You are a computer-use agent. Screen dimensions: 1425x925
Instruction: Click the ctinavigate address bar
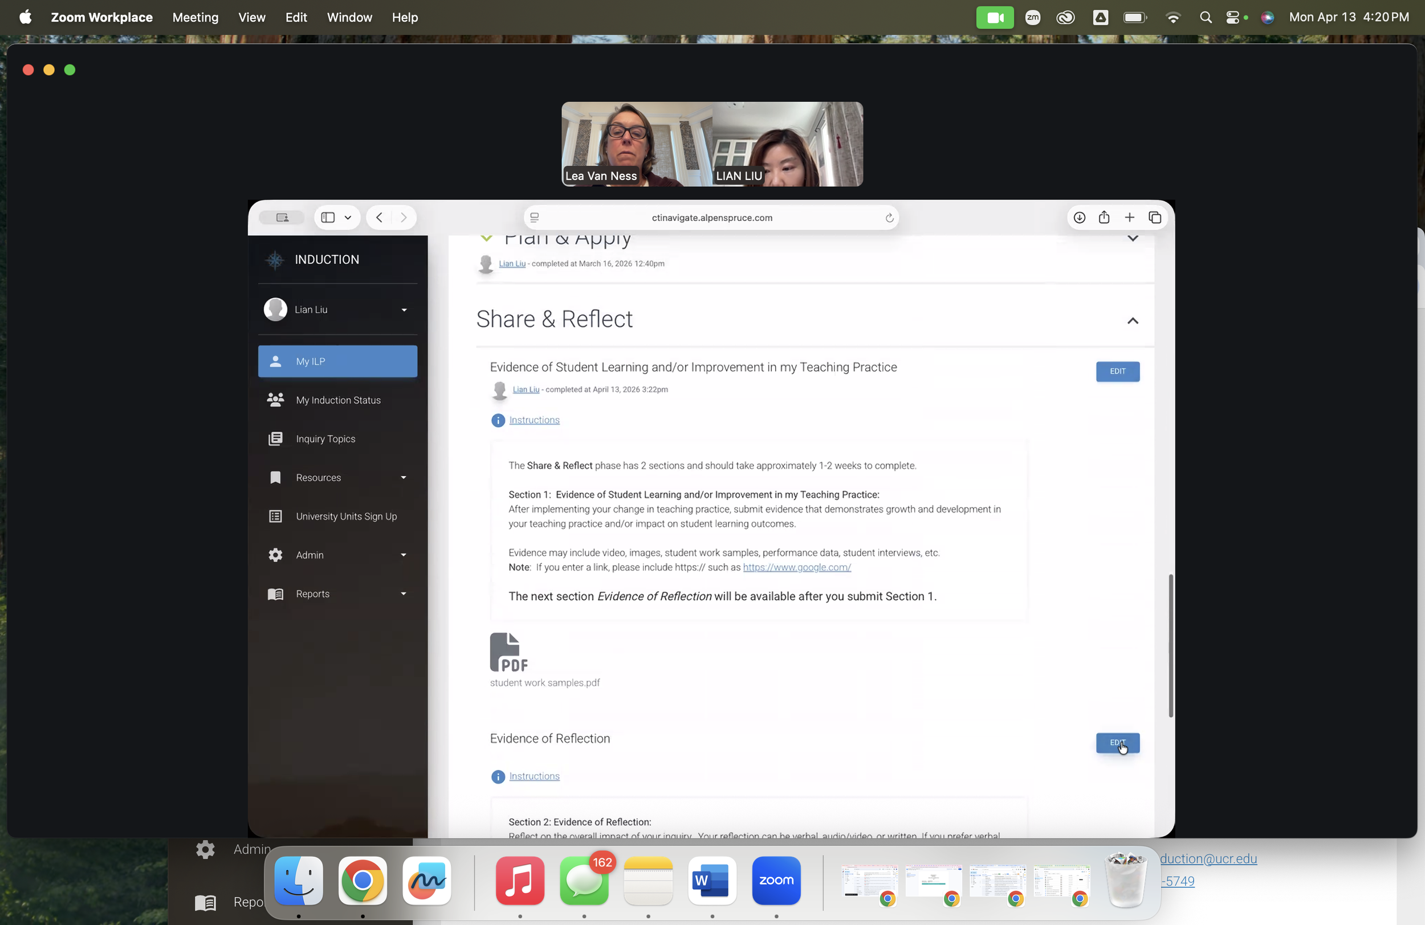click(x=711, y=218)
